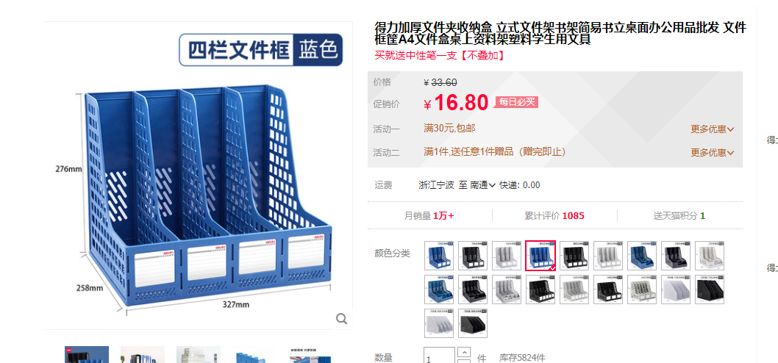Select the black rack swatch in third row
Viewport: 778px width, 363px height.
click(x=473, y=323)
